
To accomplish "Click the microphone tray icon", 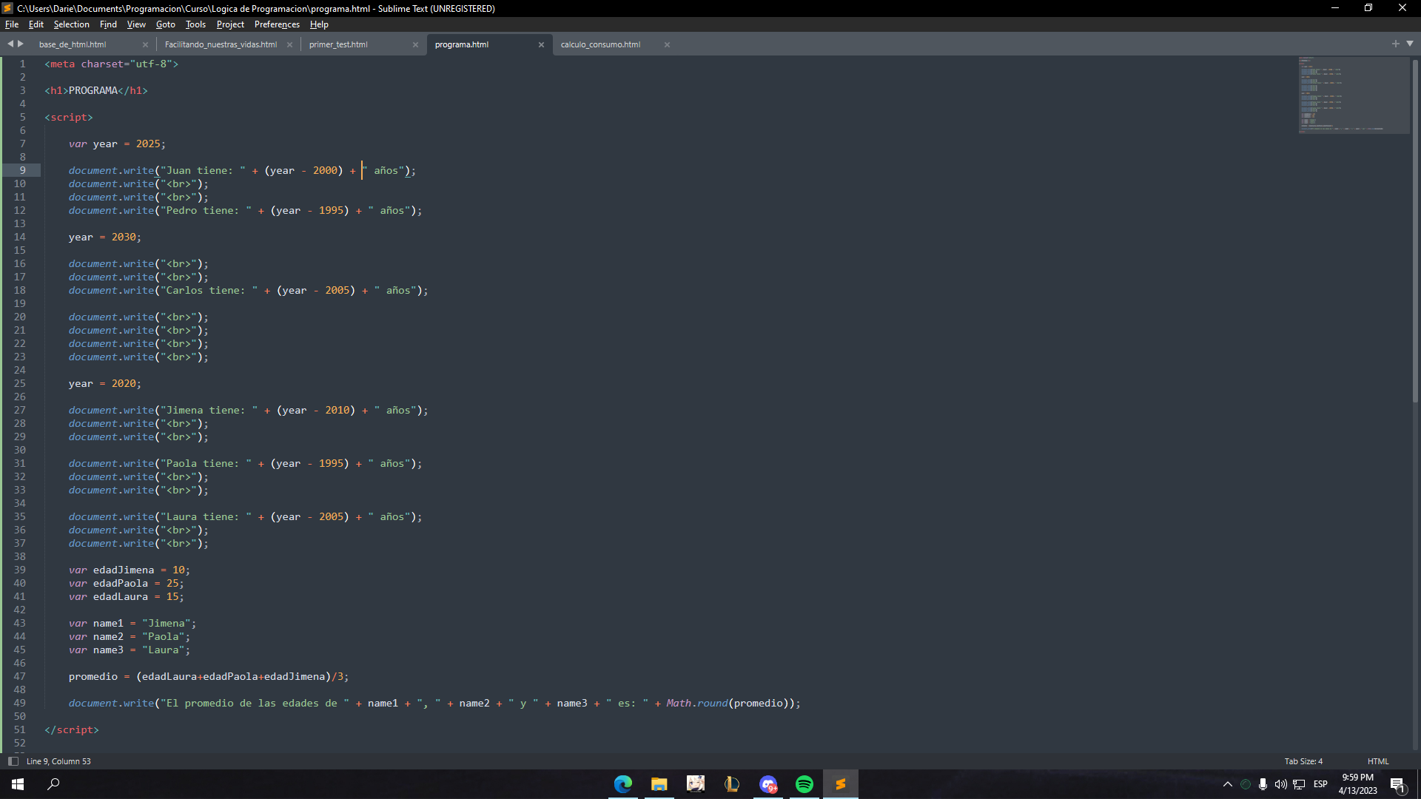I will point(1263,784).
